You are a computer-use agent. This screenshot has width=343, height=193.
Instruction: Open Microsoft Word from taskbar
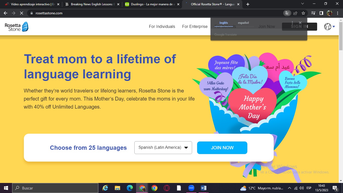(x=204, y=188)
